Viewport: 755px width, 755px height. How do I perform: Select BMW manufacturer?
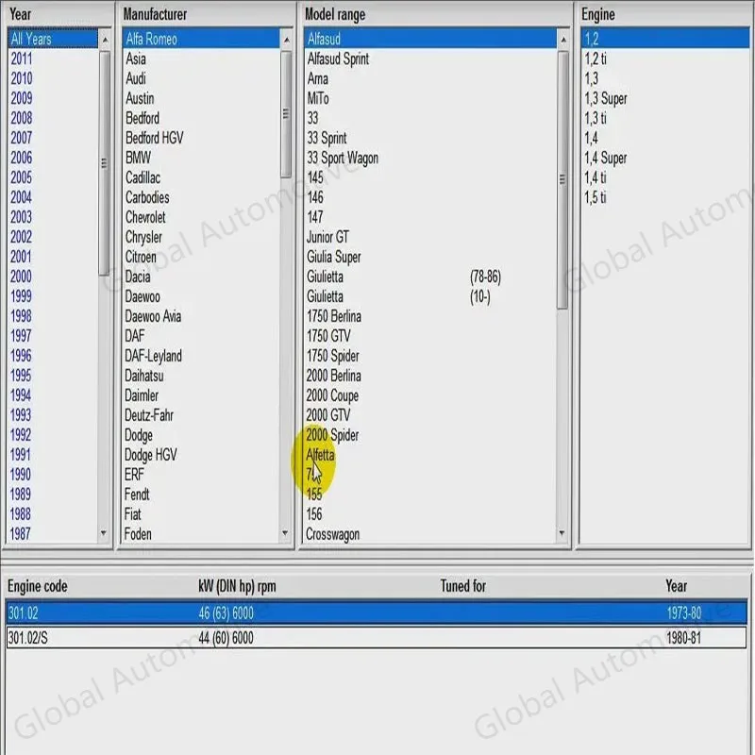[138, 158]
